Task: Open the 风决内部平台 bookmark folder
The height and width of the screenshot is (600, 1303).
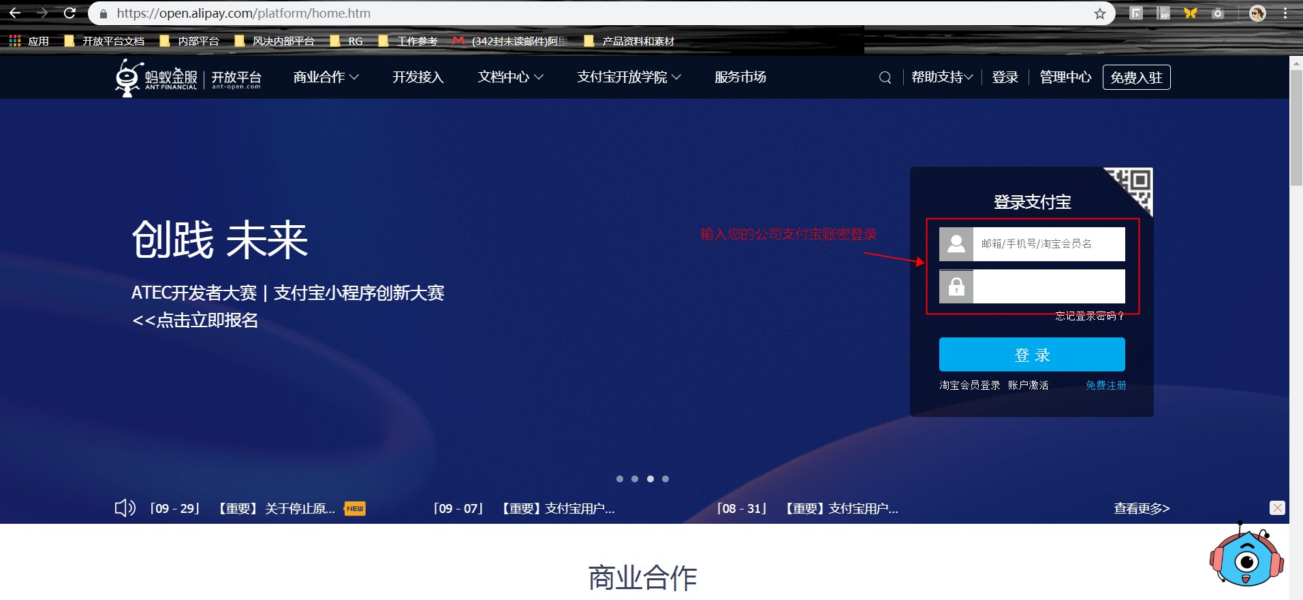Action: click(x=274, y=41)
